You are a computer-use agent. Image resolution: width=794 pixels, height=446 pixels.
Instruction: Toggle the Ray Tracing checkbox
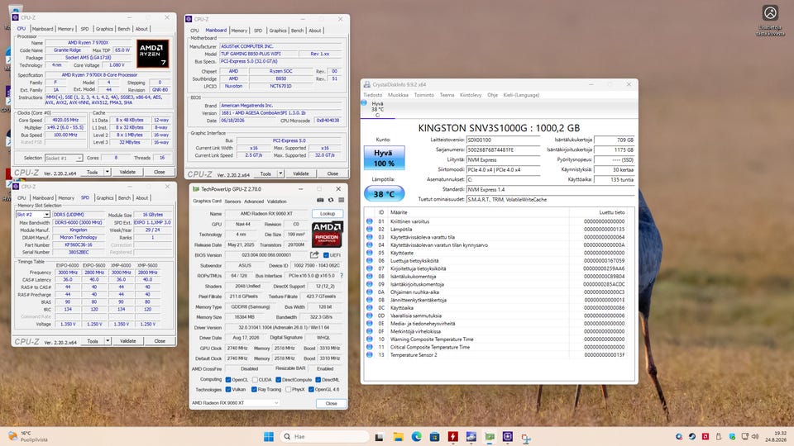tap(254, 389)
